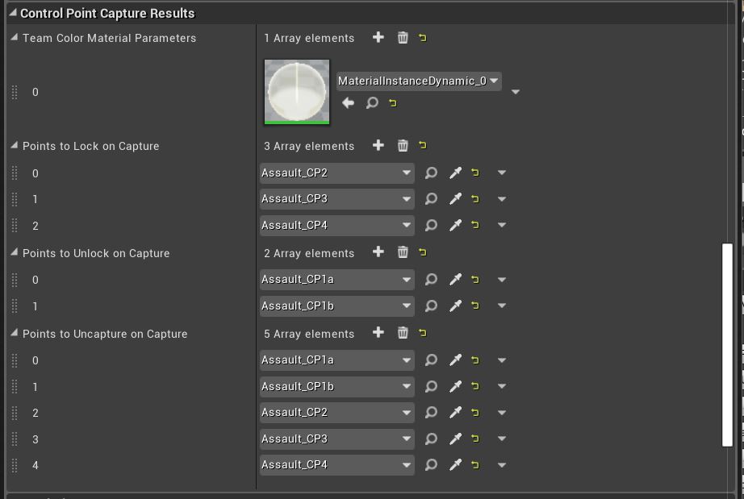Collapse Points to Uncapture on Capture array

point(15,333)
